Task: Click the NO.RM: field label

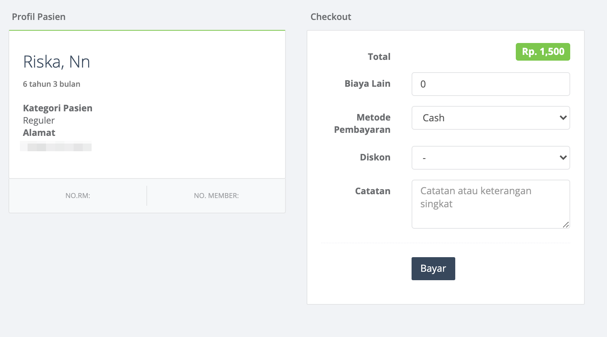Action: (x=78, y=196)
